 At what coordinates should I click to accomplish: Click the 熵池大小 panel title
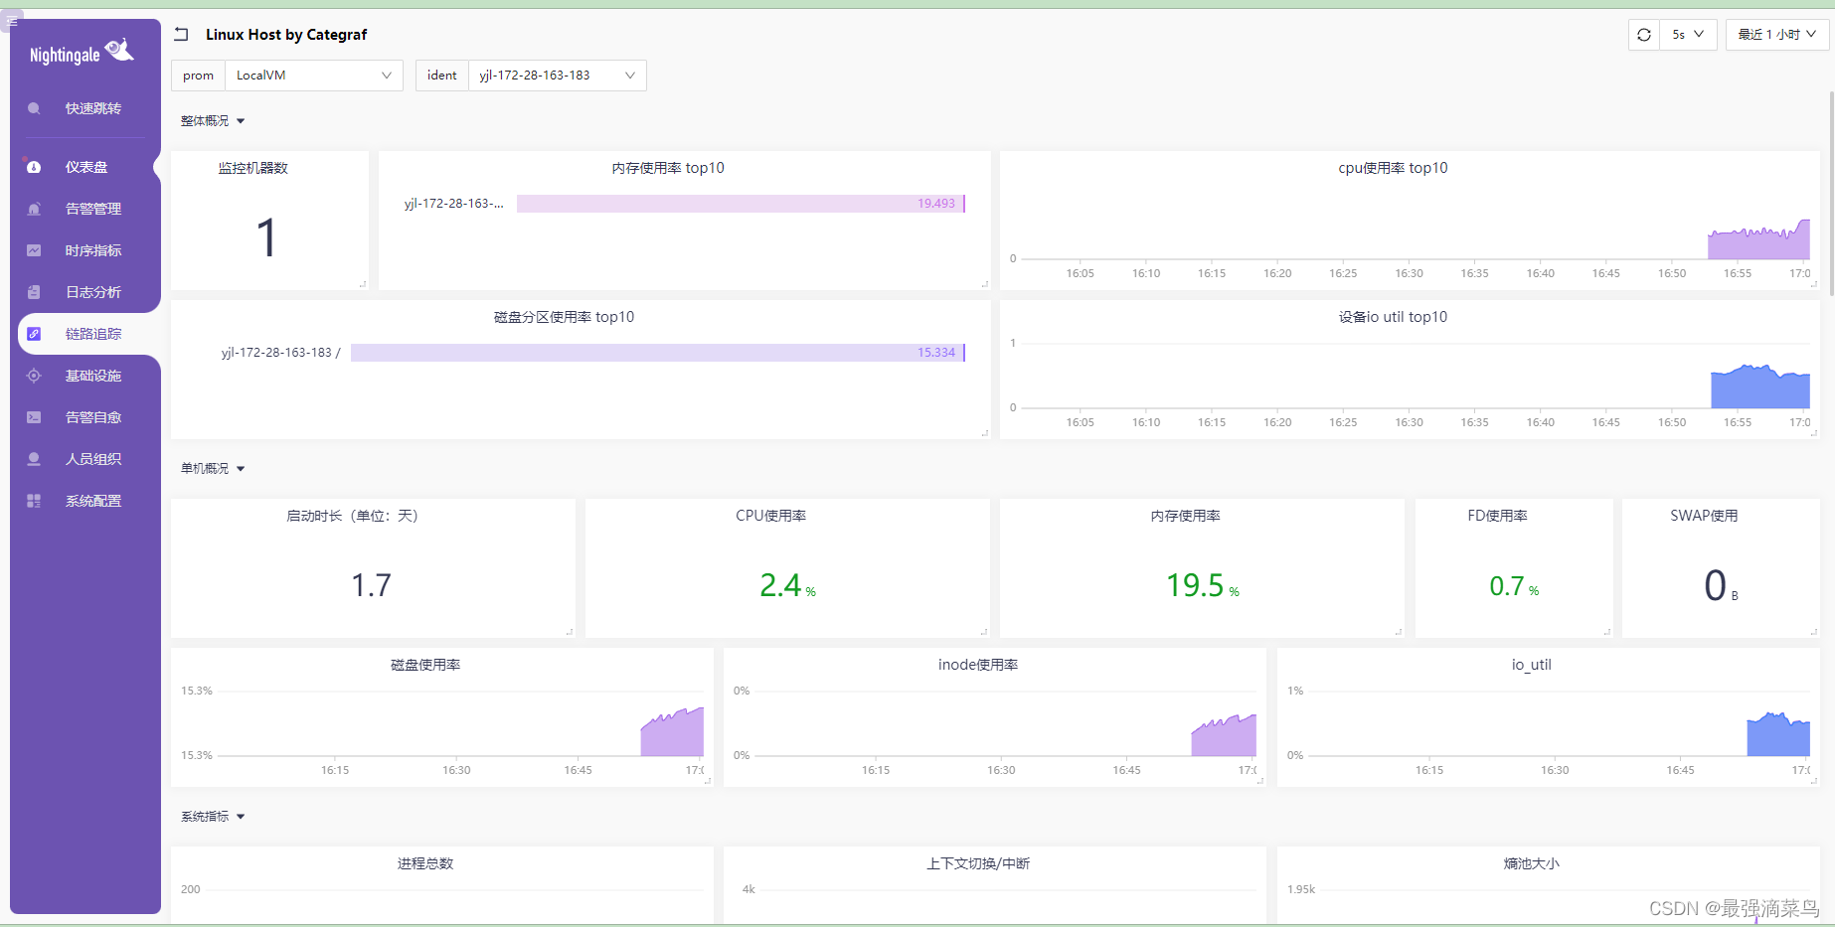tap(1531, 863)
